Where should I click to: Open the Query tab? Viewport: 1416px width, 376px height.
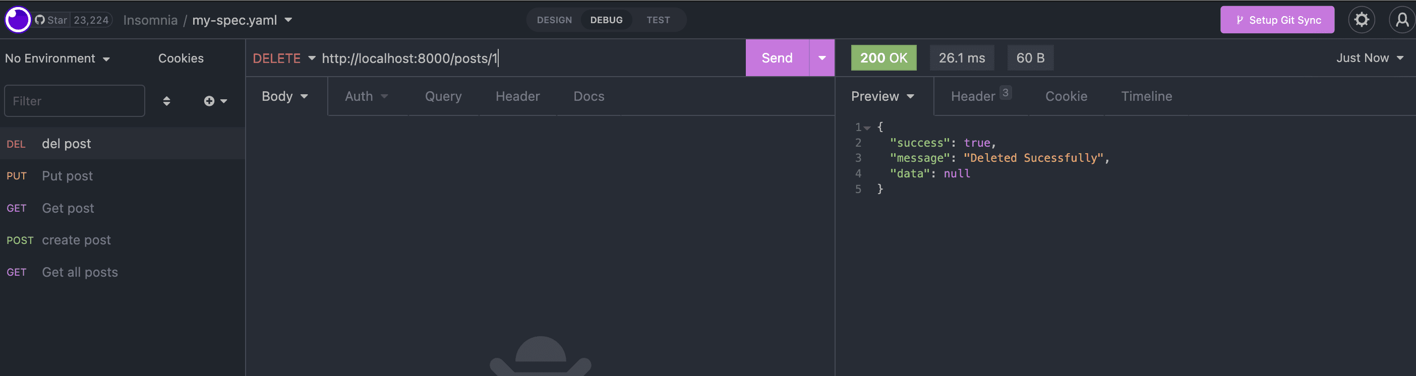(x=443, y=96)
